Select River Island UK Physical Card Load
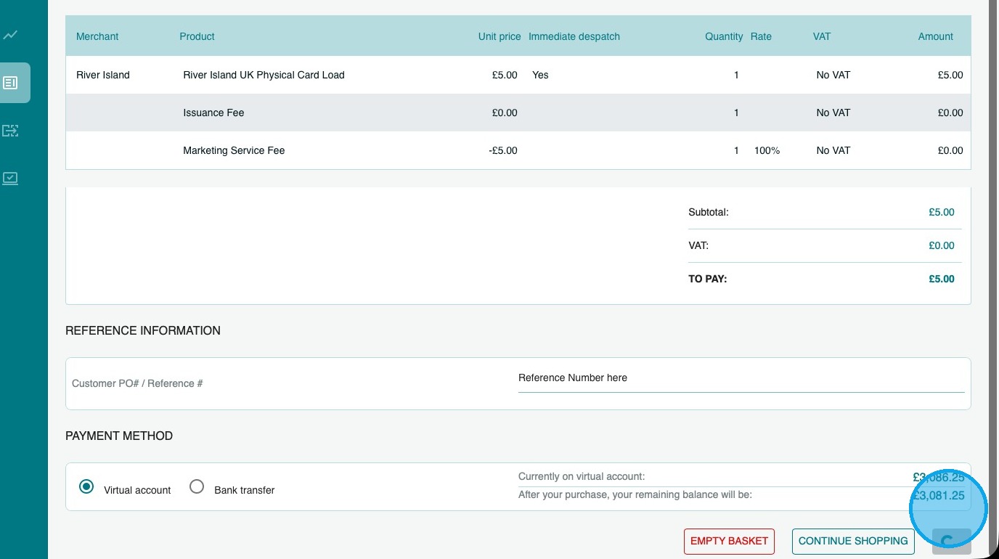 coord(264,75)
